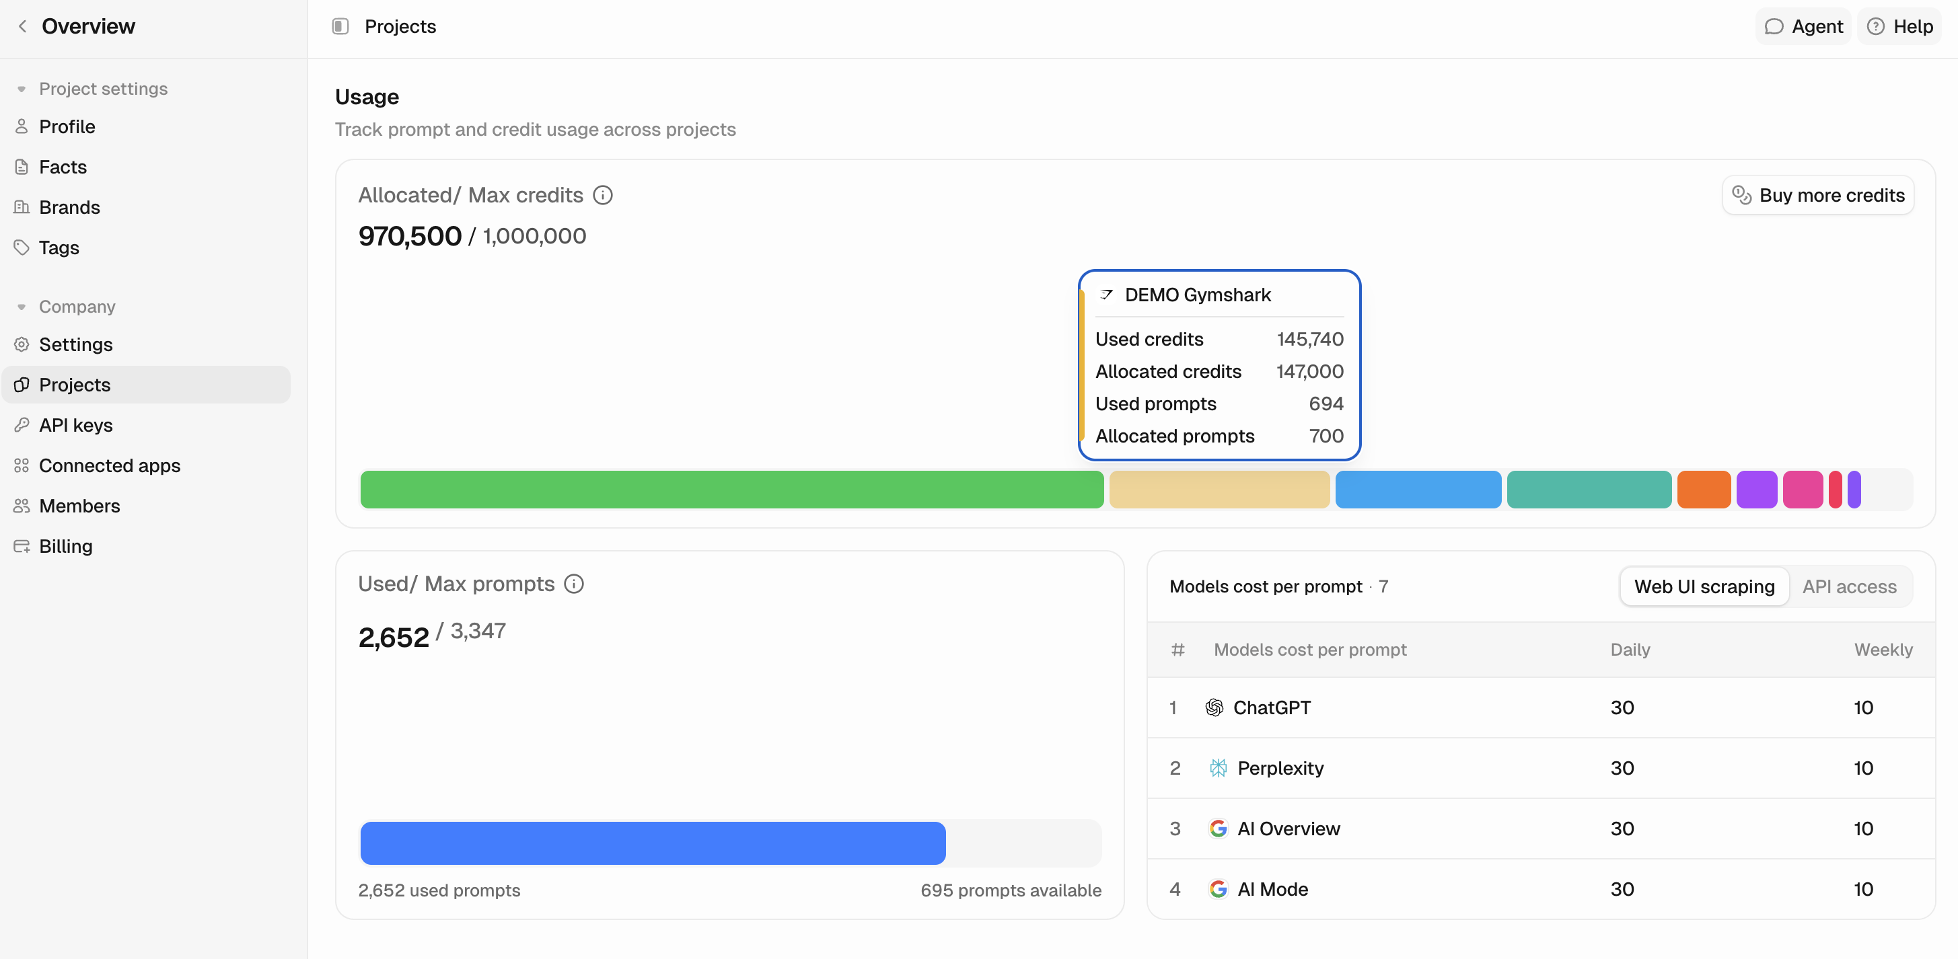
Task: Click the pink segment of the credits bar
Action: [x=1803, y=490]
